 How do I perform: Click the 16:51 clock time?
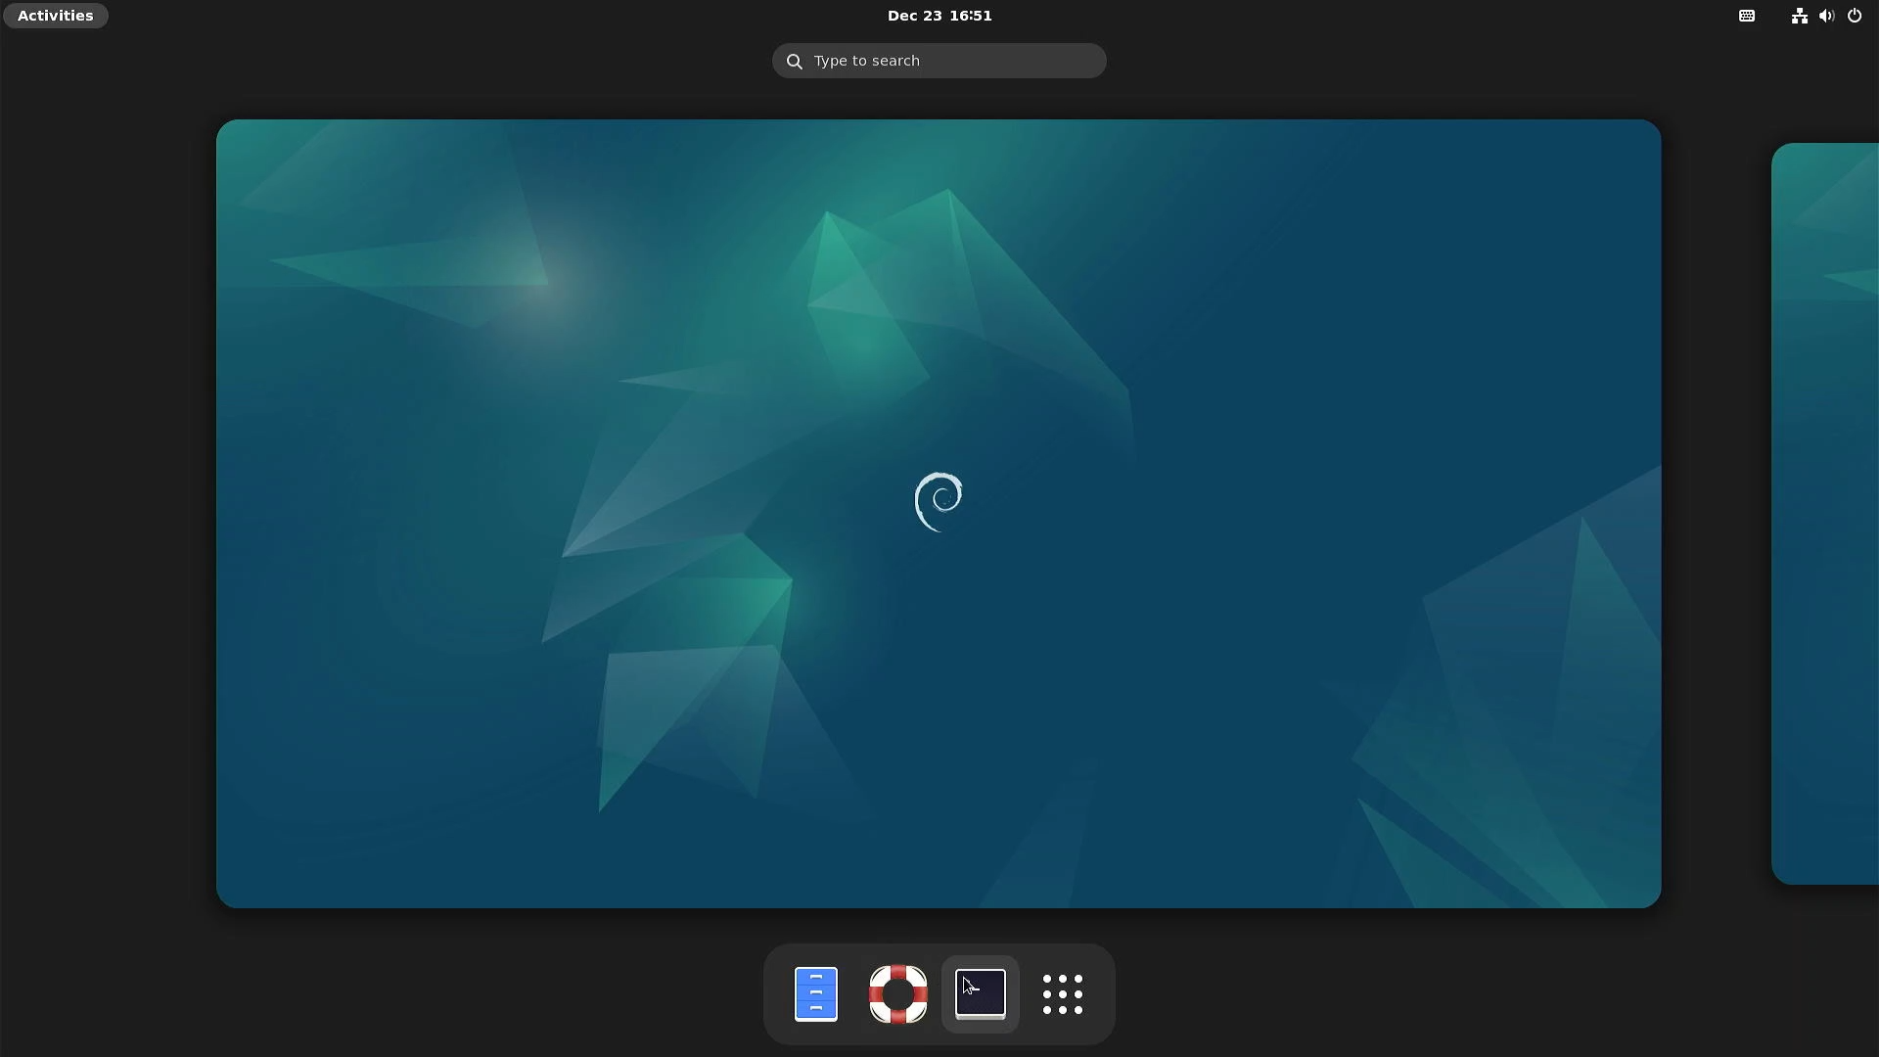coord(971,16)
